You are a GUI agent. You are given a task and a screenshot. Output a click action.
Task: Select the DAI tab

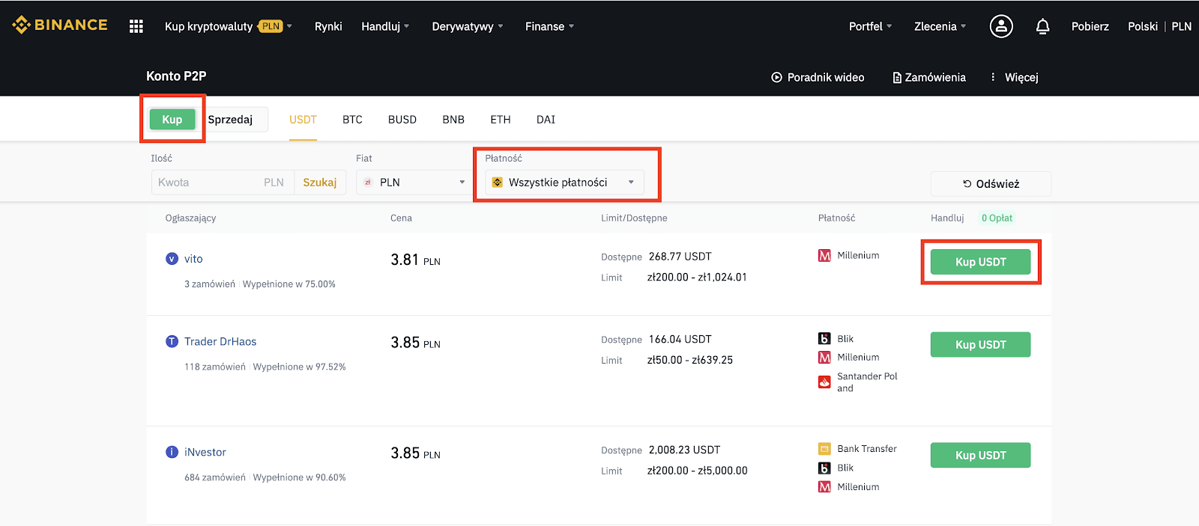click(x=546, y=120)
